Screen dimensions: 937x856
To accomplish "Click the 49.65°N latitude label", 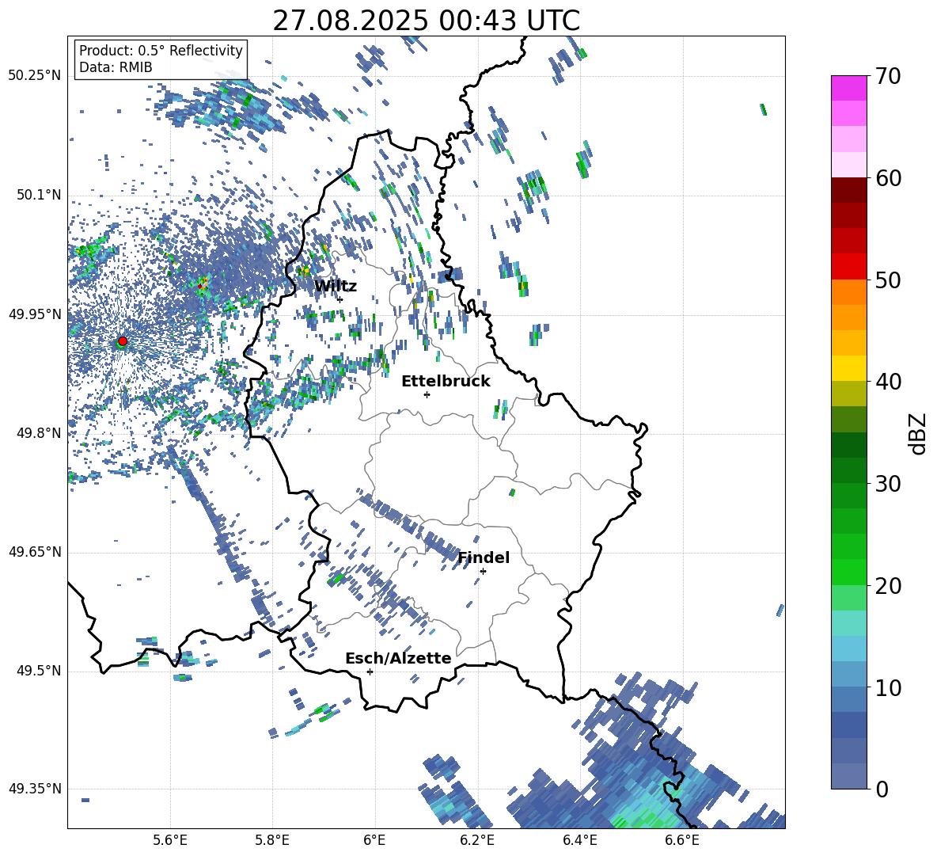I will tap(35, 552).
